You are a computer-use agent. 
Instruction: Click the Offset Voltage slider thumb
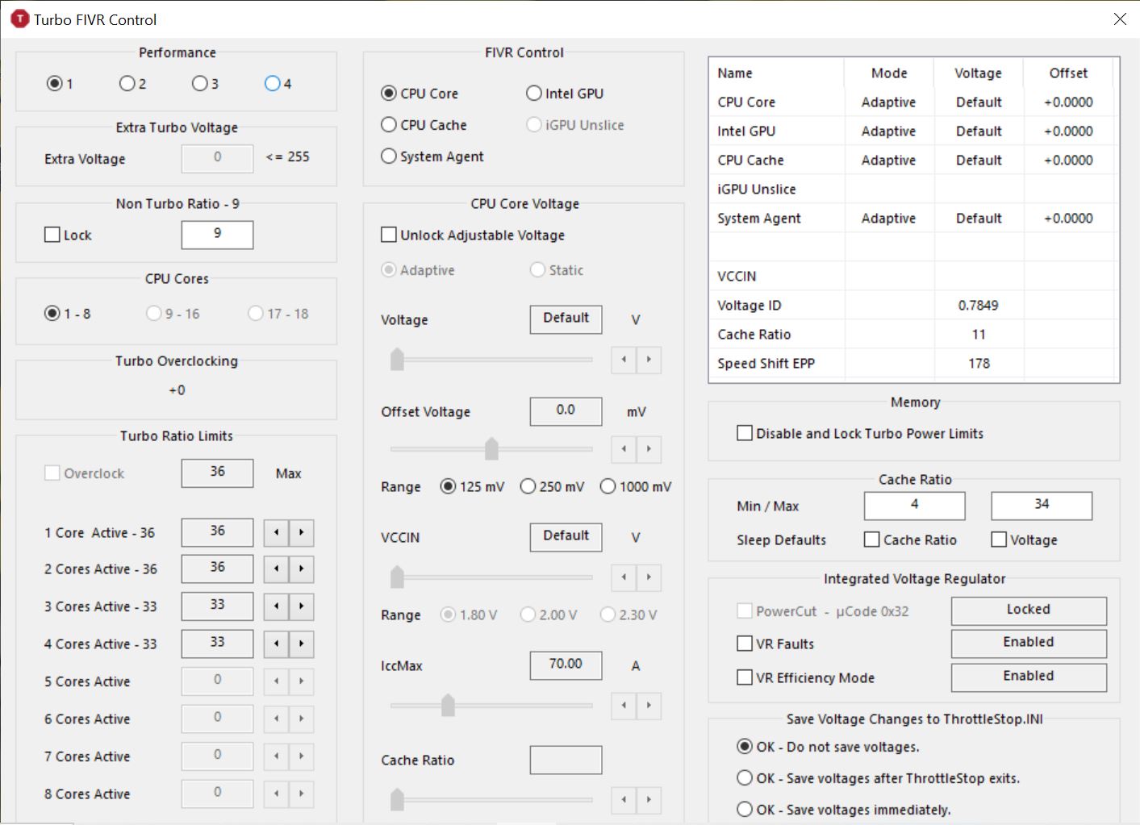pyautogui.click(x=491, y=448)
